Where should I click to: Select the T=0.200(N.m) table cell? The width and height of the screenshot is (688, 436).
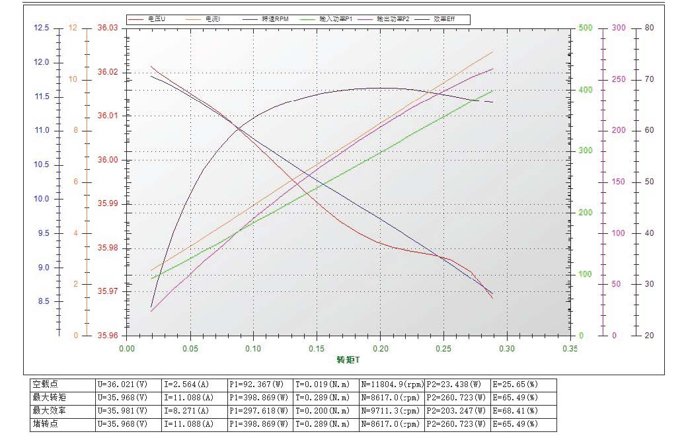321,411
